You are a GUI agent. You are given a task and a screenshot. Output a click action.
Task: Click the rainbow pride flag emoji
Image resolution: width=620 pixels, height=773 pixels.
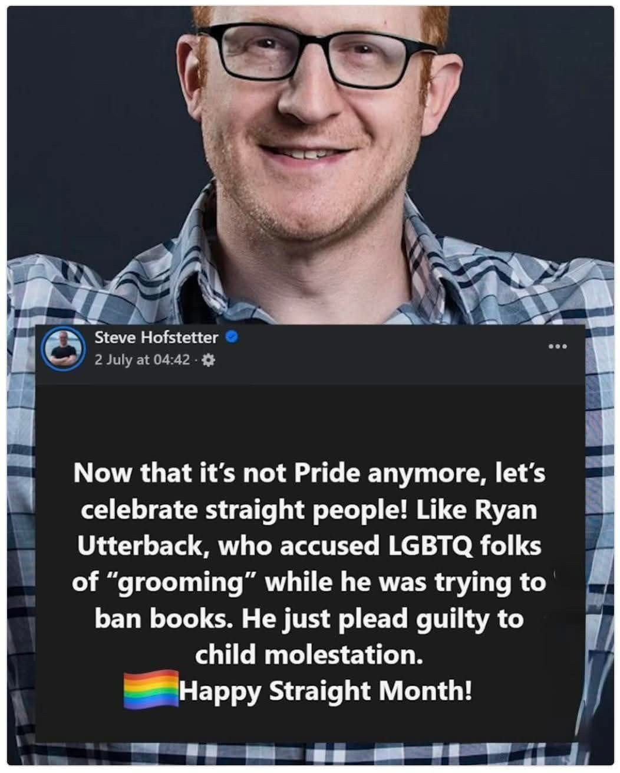coord(151,689)
